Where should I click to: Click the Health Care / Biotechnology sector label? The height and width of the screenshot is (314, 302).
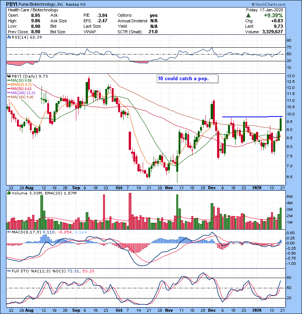33,10
